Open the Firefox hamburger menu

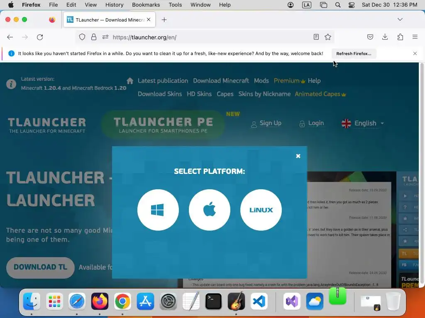[415, 37]
